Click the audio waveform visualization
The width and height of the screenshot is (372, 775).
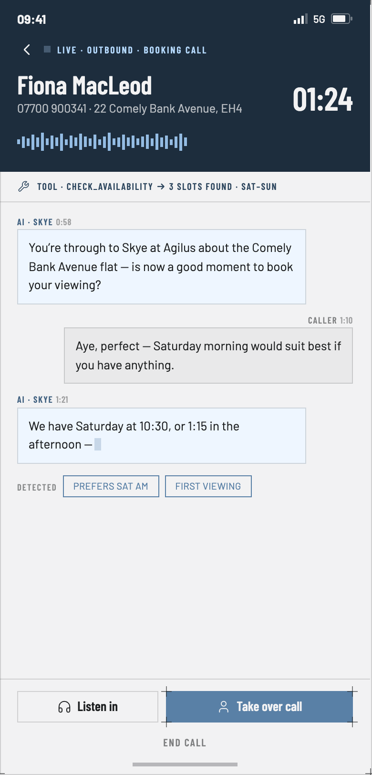tap(102, 142)
